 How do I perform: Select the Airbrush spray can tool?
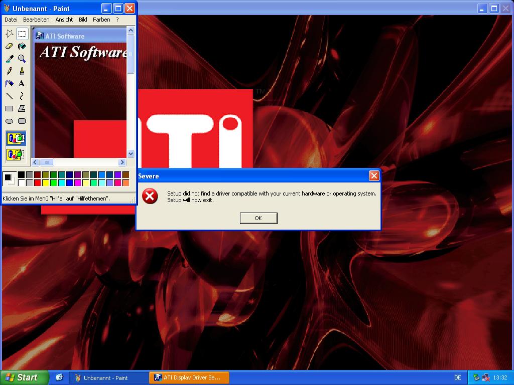[10, 84]
